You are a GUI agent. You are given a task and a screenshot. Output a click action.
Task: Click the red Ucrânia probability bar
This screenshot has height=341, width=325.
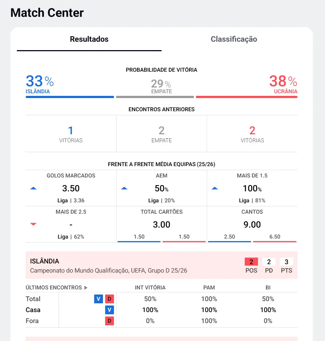pos(247,97)
